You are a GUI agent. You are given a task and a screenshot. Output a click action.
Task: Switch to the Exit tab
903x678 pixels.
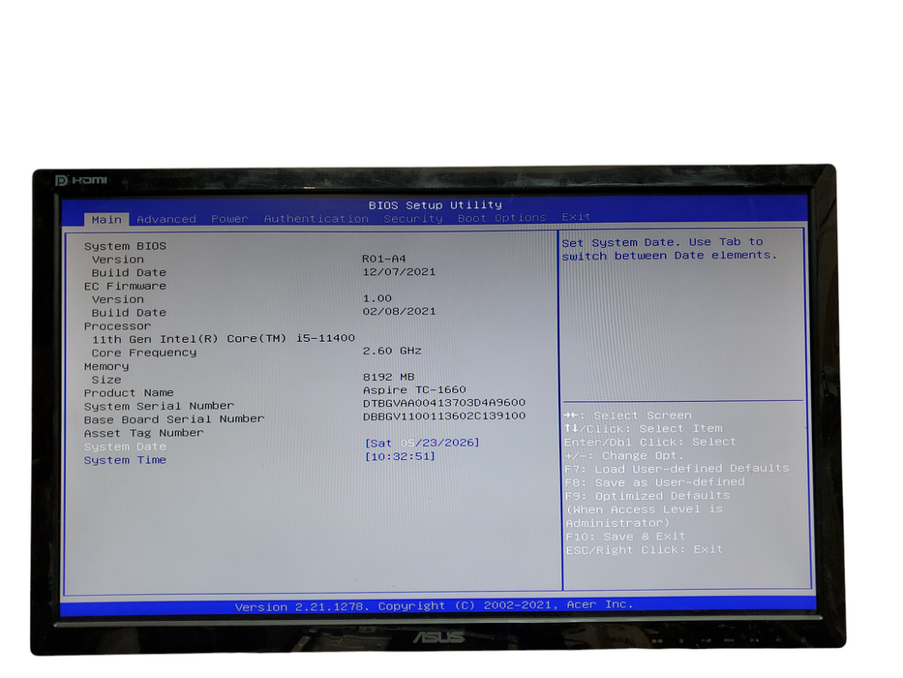pyautogui.click(x=577, y=217)
